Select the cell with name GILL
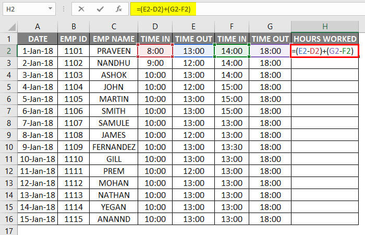 [x=114, y=159]
